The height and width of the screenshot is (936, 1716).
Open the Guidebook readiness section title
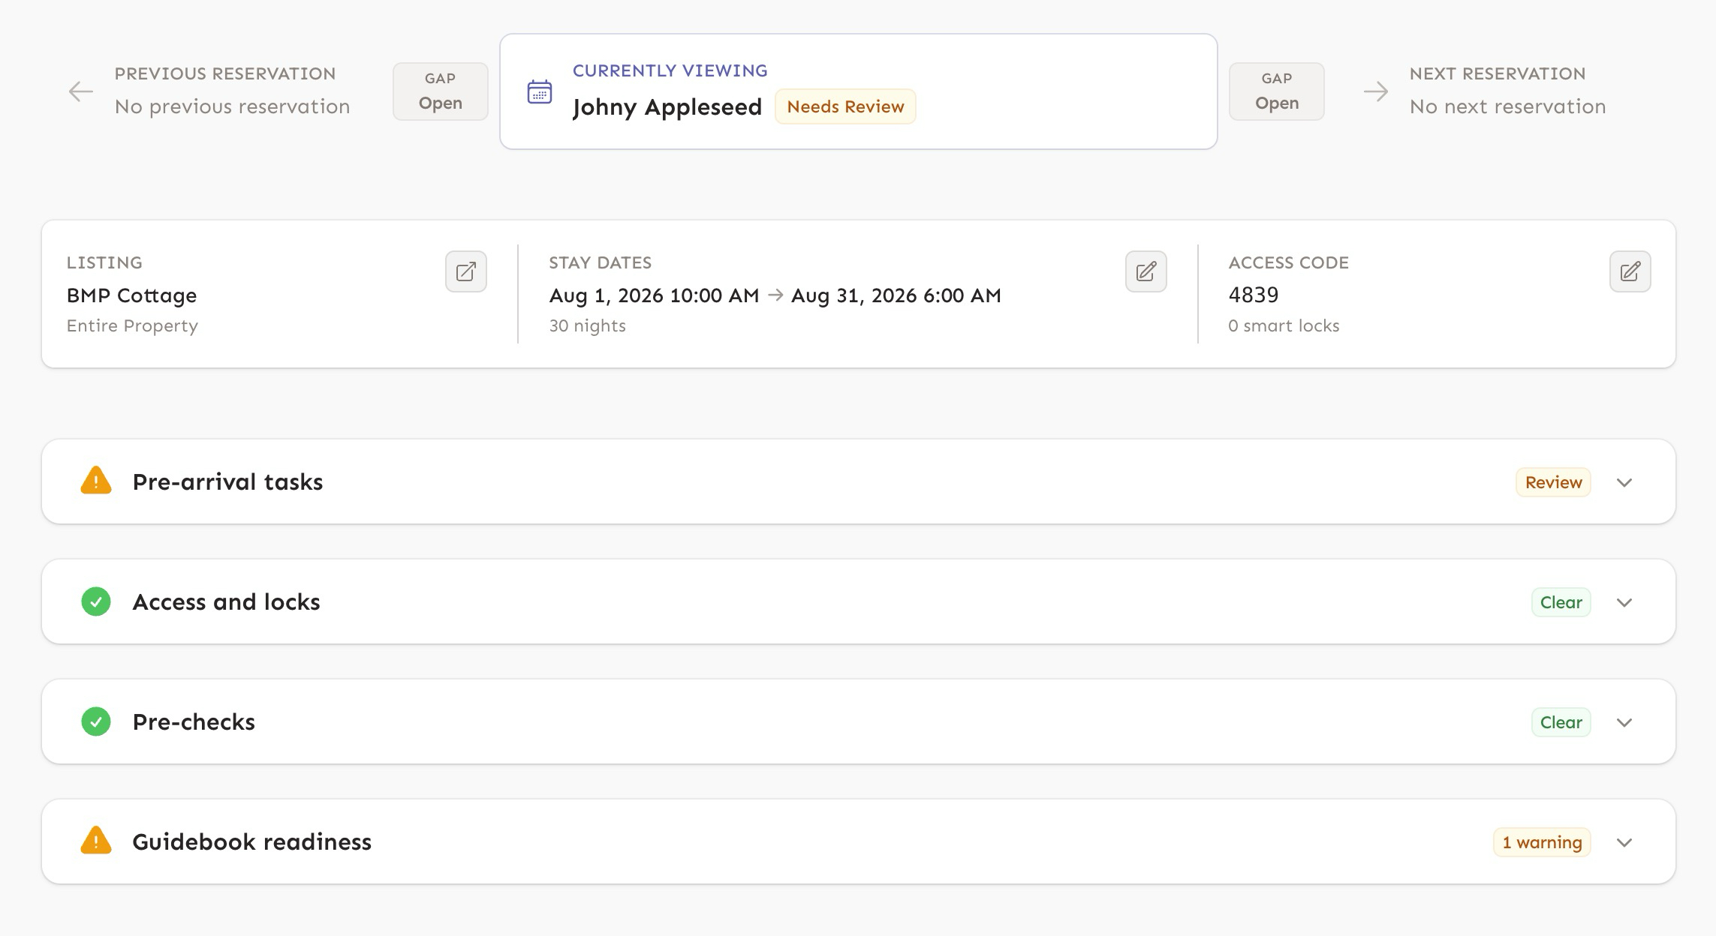[x=251, y=841]
